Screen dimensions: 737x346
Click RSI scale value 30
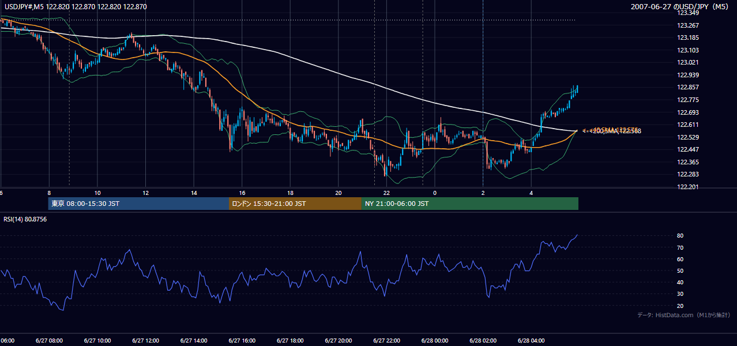click(x=680, y=294)
